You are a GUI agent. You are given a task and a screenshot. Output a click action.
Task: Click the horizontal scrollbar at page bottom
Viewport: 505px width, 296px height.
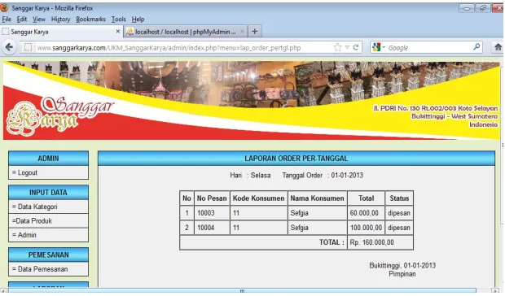tap(242, 291)
